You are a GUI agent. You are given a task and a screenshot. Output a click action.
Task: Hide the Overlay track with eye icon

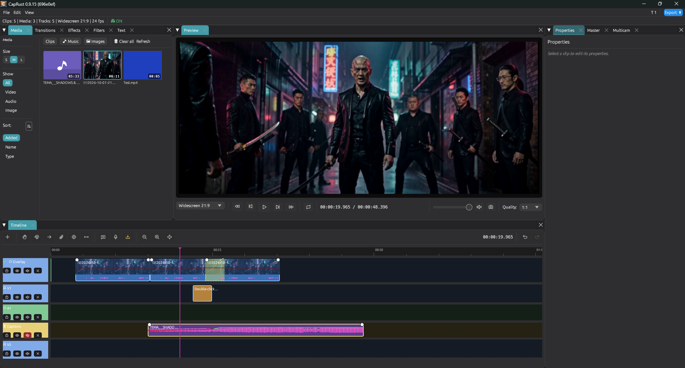[x=17, y=271]
